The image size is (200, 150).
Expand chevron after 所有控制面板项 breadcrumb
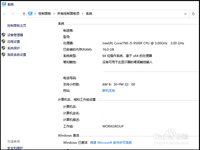[83, 14]
